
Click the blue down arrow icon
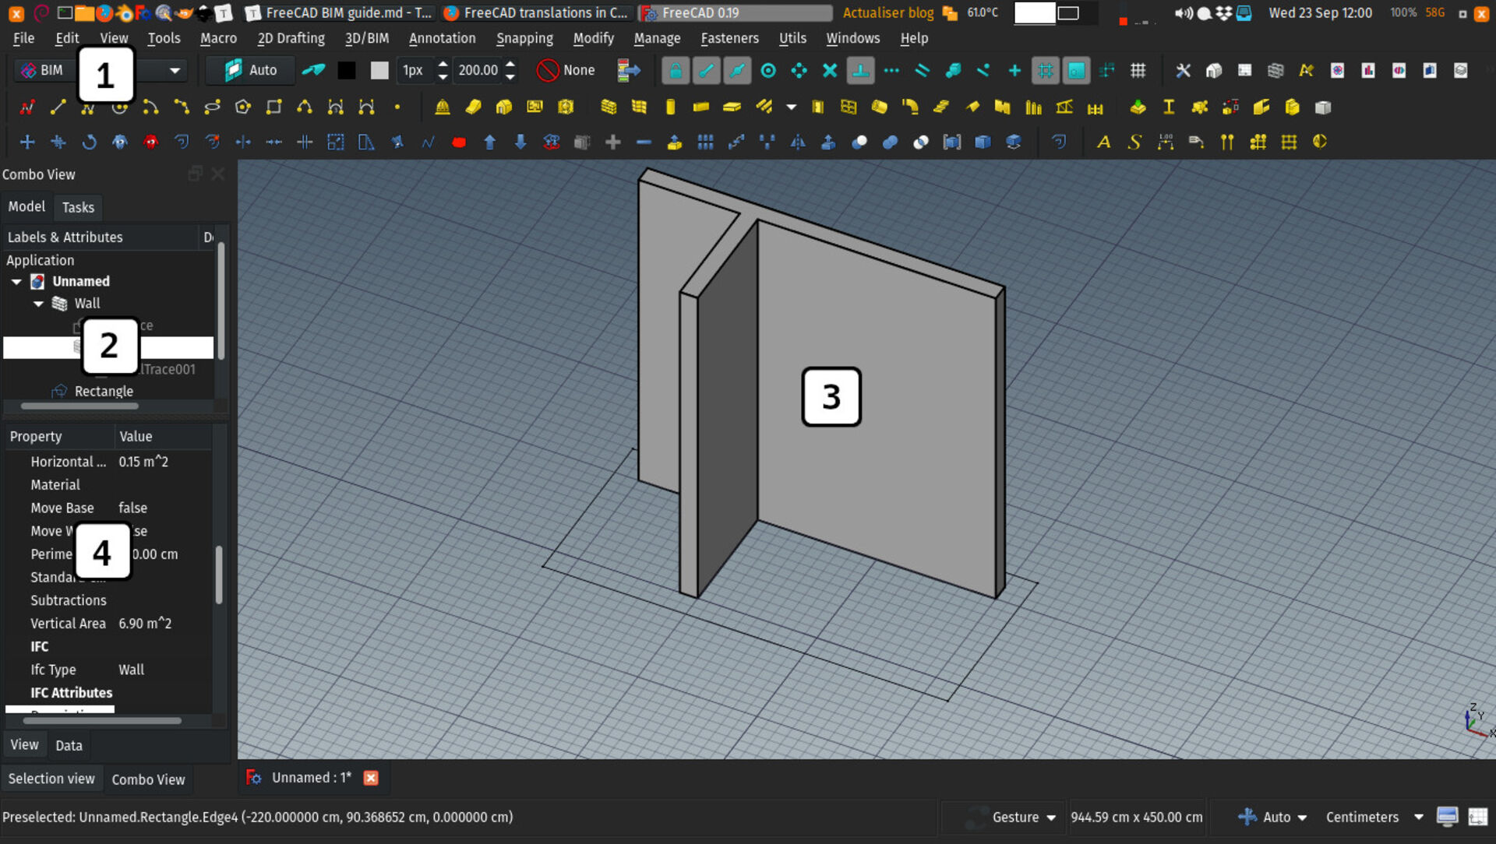[x=520, y=142]
